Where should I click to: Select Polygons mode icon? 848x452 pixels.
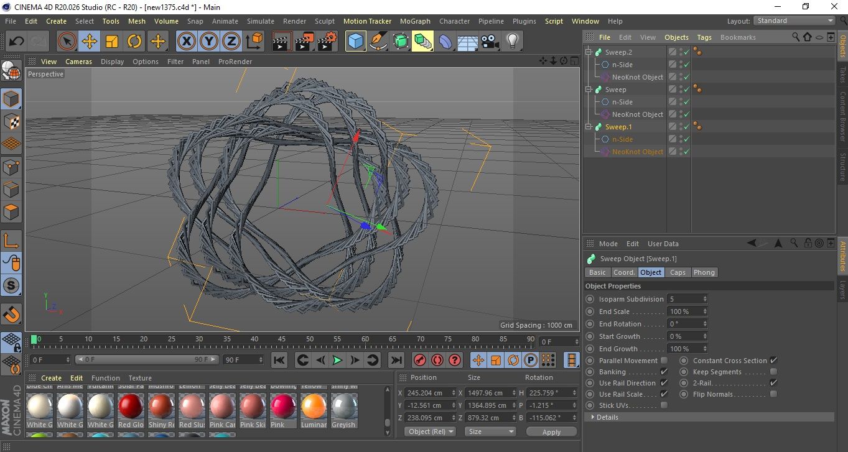(12, 212)
